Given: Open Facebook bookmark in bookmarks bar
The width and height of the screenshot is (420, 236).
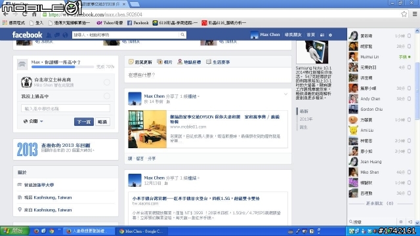Looking at the screenshot, I should (x=138, y=23).
